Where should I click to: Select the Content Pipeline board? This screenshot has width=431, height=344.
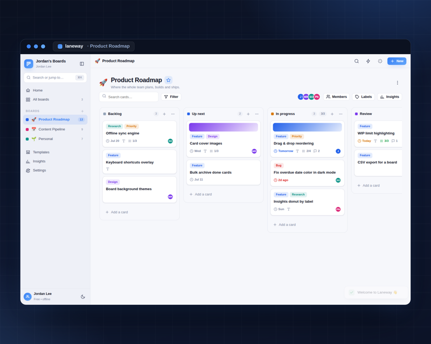tap(55, 129)
